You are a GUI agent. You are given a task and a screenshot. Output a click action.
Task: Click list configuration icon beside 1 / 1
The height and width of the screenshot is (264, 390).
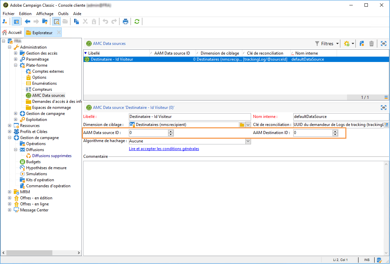[x=386, y=97]
